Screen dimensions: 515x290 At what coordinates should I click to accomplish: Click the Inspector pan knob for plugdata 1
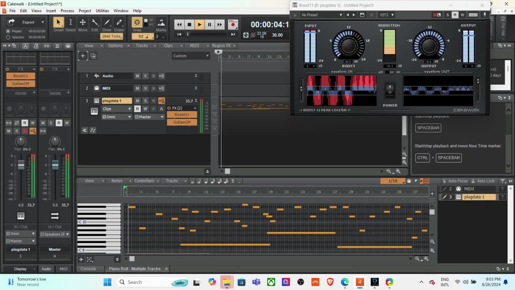point(21,141)
